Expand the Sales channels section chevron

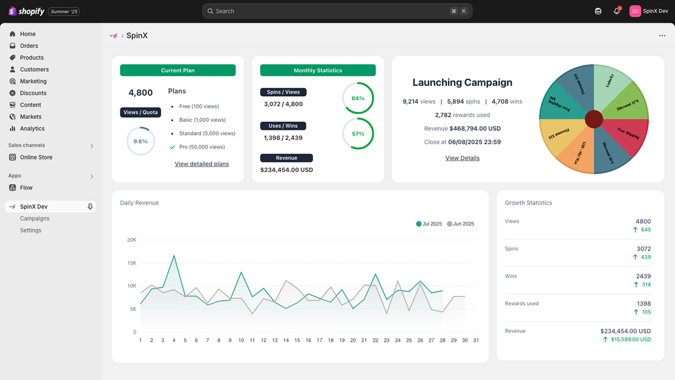pos(92,146)
